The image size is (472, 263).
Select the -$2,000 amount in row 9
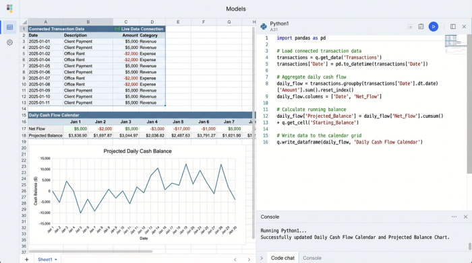(126, 78)
